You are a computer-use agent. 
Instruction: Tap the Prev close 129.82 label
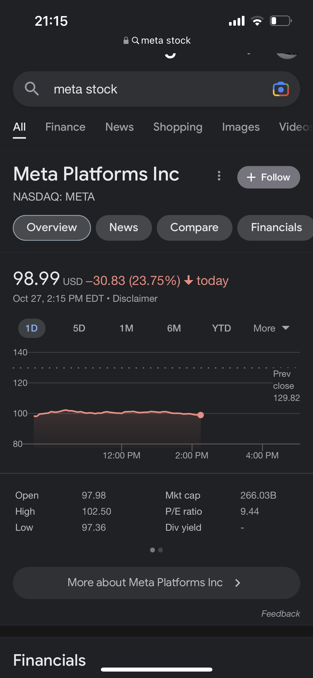pyautogui.click(x=286, y=386)
